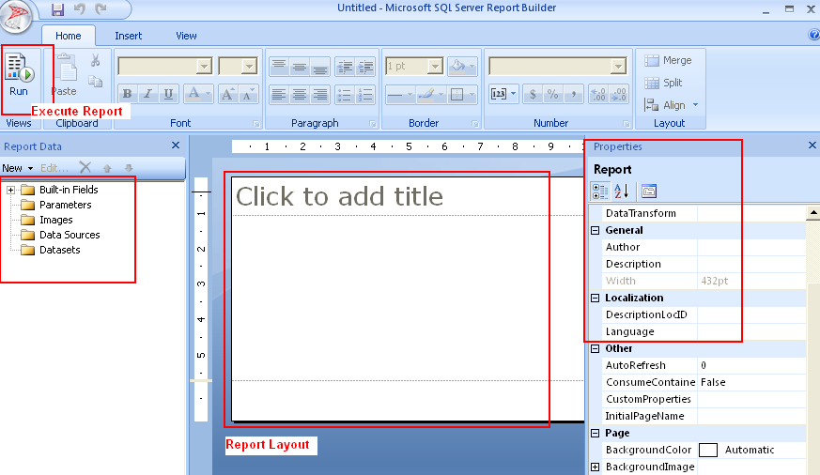Pick the border fill color bucket
This screenshot has height=475, width=820.
(458, 67)
